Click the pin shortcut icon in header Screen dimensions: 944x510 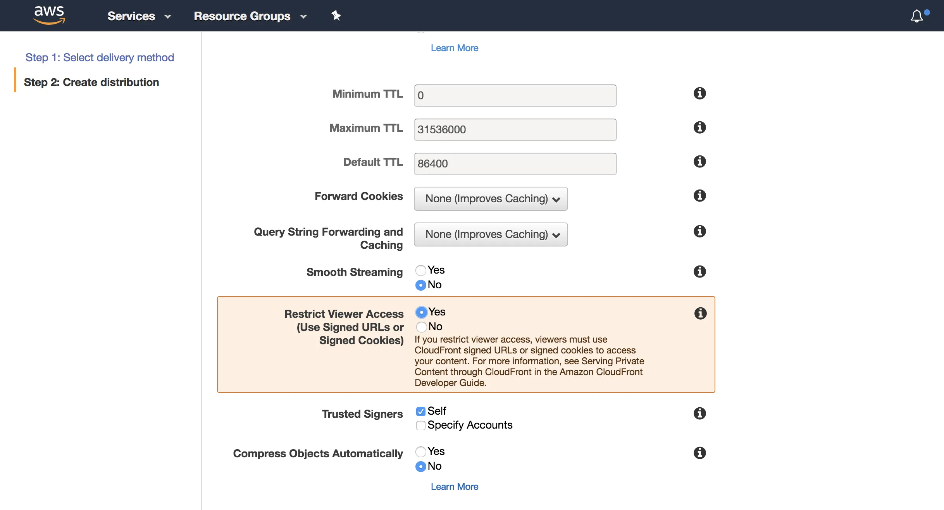pyautogui.click(x=336, y=16)
